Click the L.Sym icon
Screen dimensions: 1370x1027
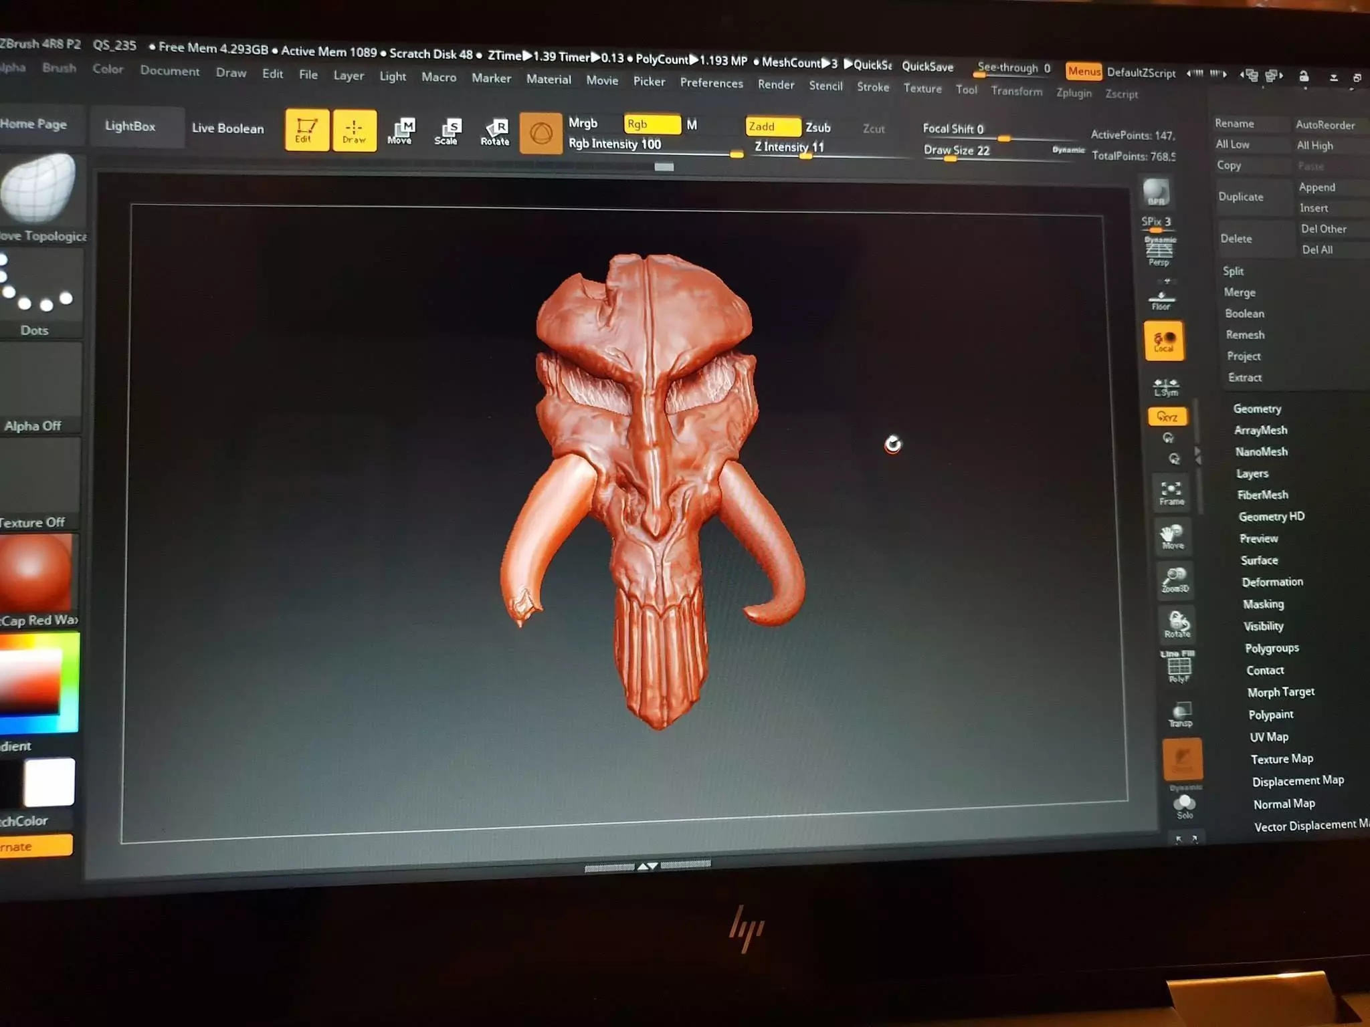[x=1166, y=387]
